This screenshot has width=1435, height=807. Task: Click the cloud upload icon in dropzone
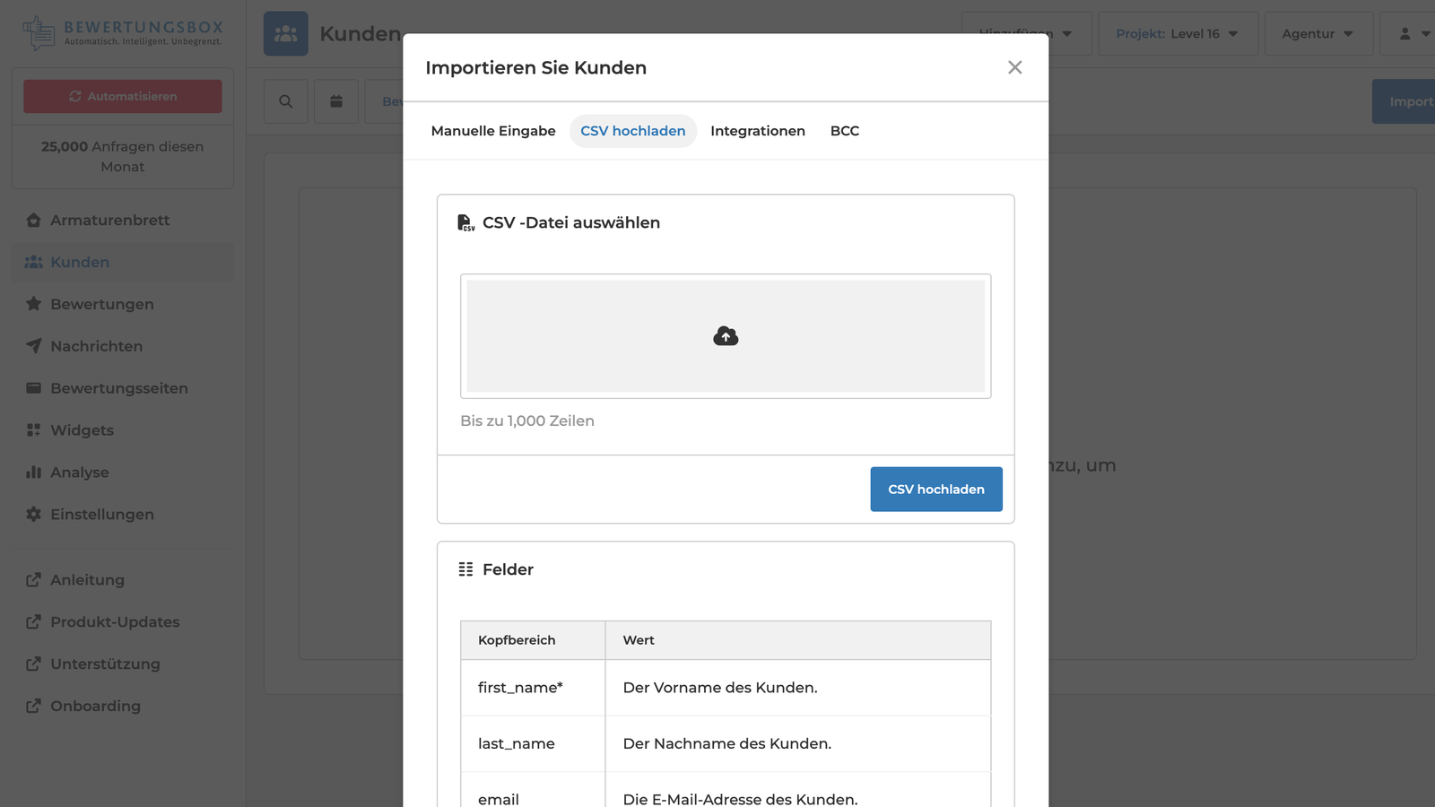pyautogui.click(x=726, y=336)
